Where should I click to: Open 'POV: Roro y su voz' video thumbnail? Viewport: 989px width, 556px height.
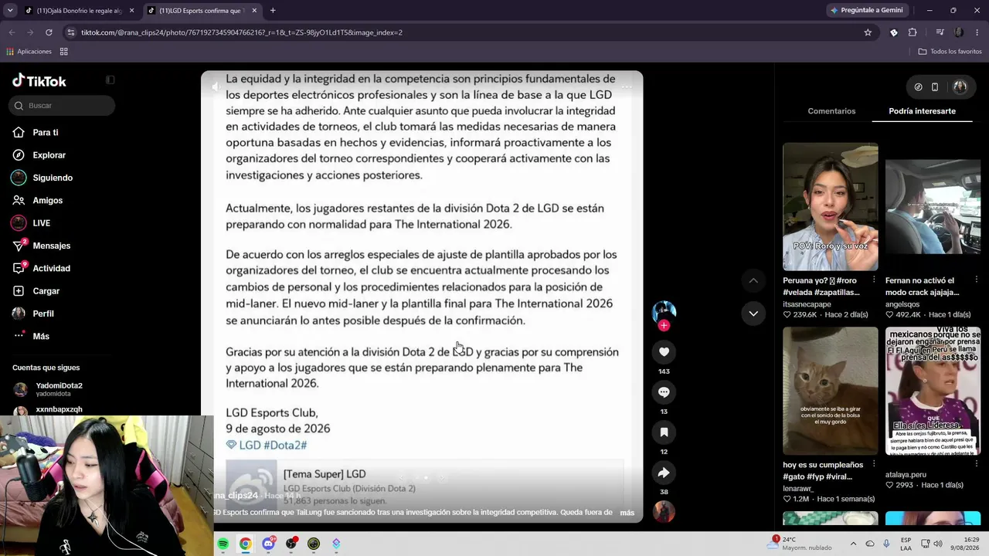[831, 207]
